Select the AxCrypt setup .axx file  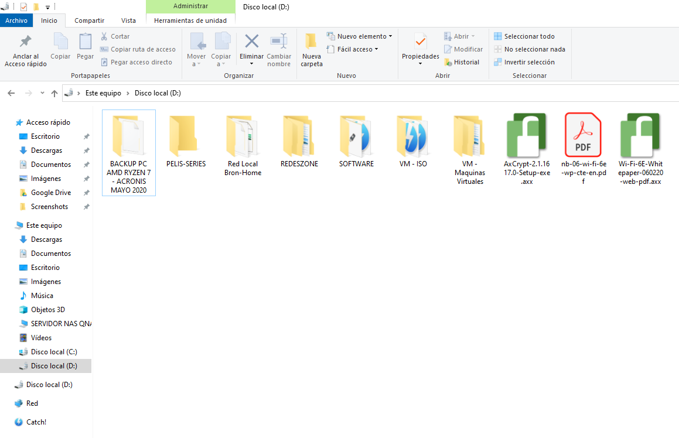[x=527, y=149]
